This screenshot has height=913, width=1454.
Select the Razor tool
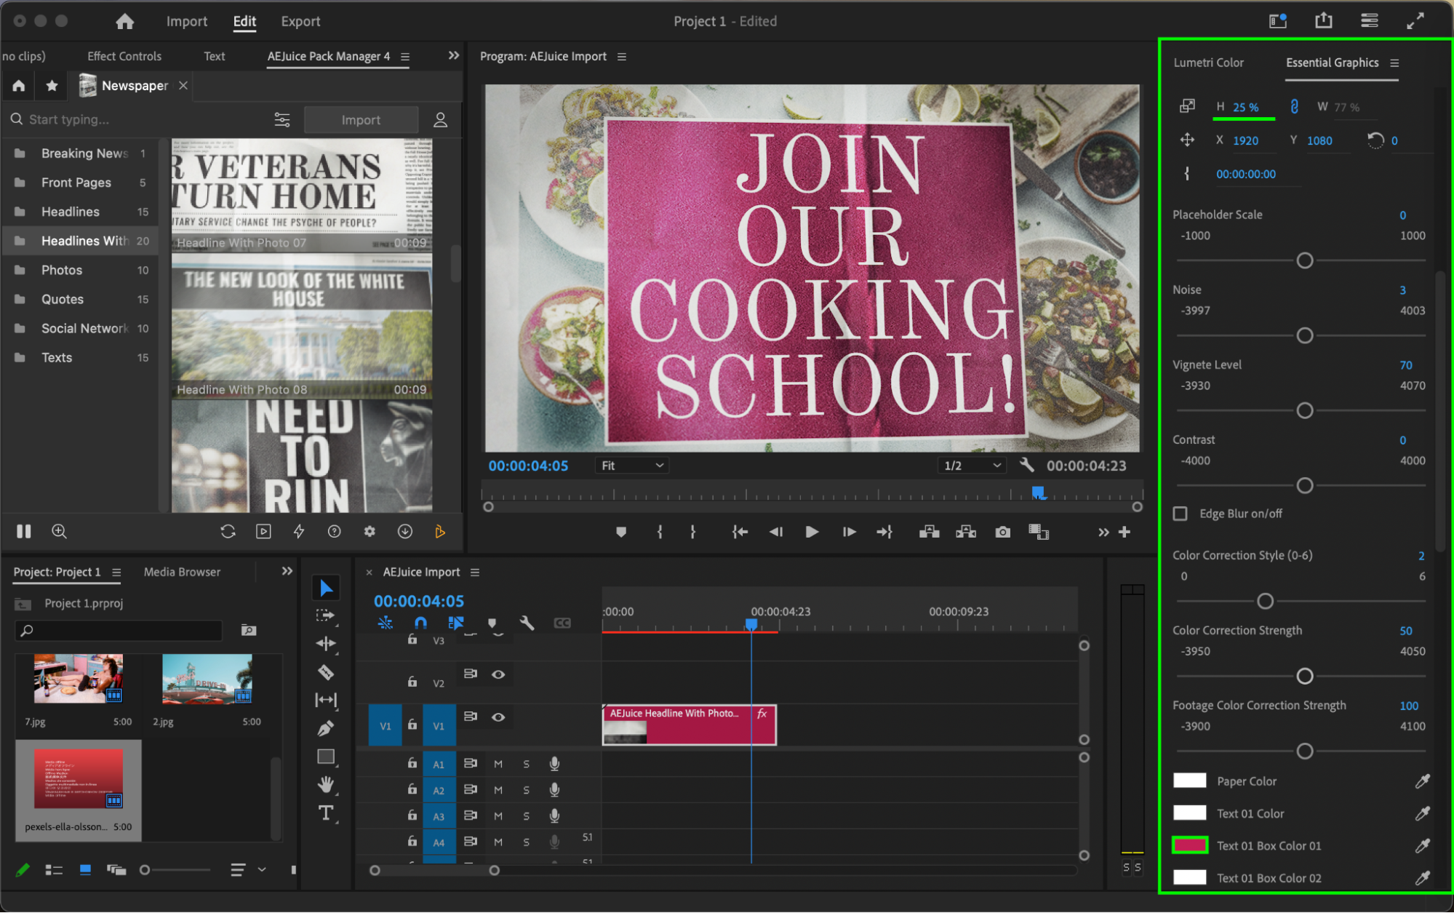326,672
